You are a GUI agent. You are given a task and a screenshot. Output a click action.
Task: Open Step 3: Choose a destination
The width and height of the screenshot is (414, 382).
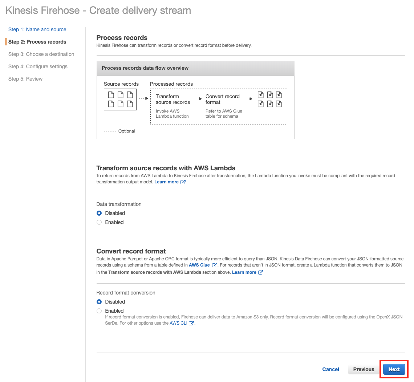coord(41,54)
